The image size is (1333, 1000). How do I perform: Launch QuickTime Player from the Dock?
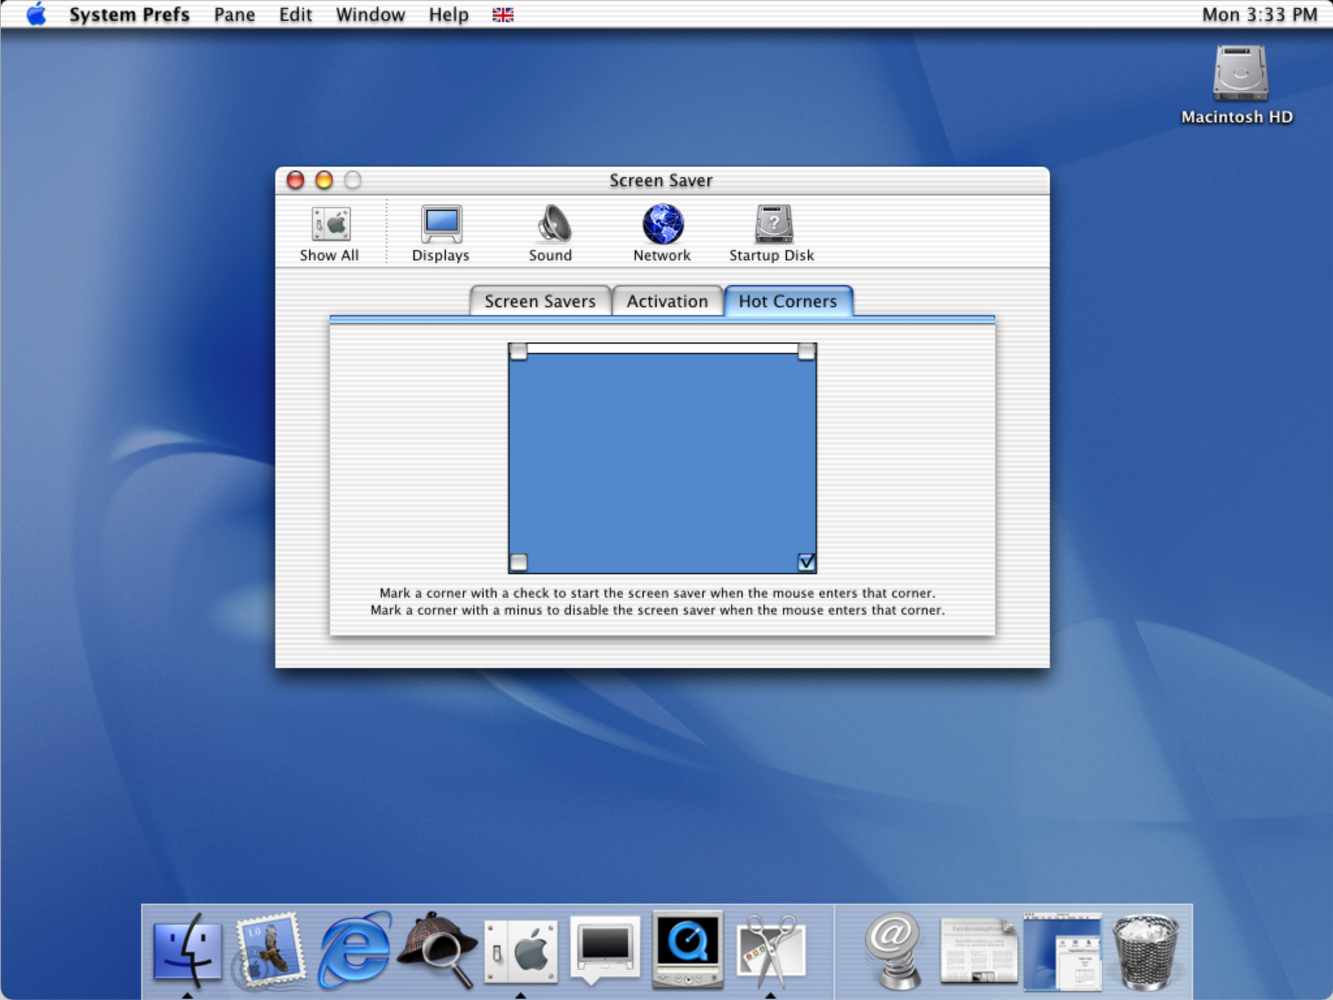click(x=688, y=949)
